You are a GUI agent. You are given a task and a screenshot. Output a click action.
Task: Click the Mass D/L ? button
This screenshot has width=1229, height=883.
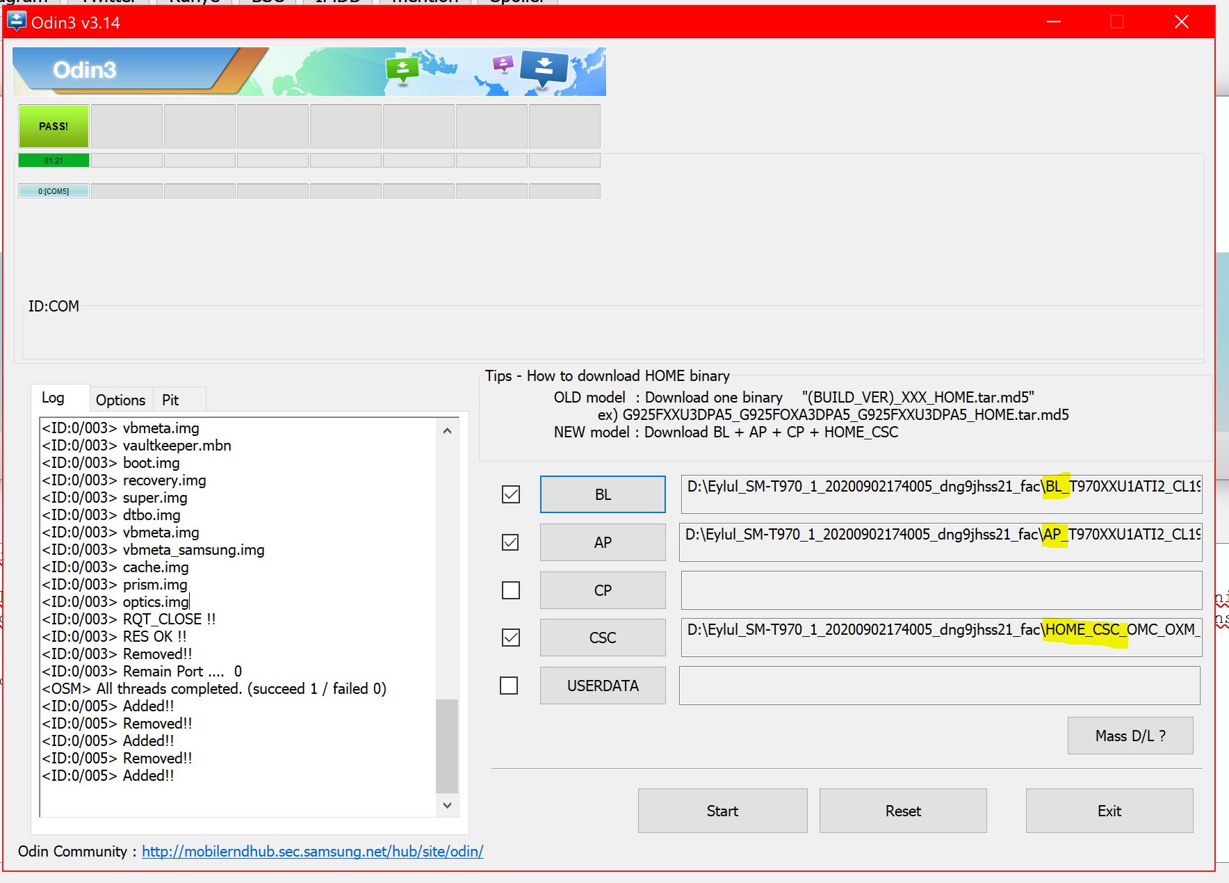click(1130, 736)
